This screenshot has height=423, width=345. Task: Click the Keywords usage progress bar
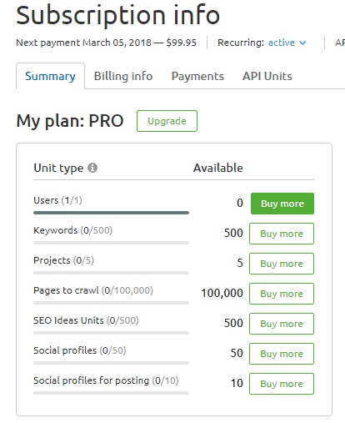click(111, 243)
